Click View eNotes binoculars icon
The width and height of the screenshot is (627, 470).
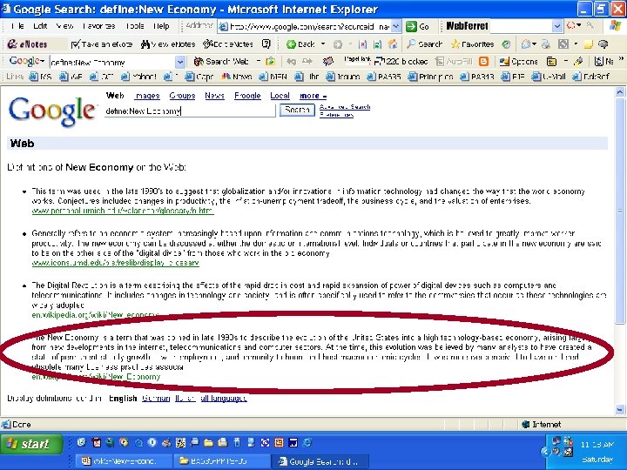pyautogui.click(x=167, y=44)
